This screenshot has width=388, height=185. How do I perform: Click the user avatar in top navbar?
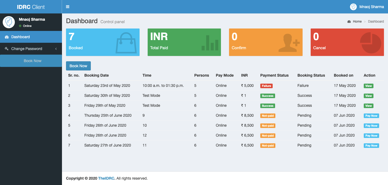pos(353,7)
